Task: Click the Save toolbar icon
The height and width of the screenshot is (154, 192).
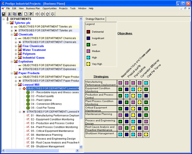Action: tap(4, 14)
